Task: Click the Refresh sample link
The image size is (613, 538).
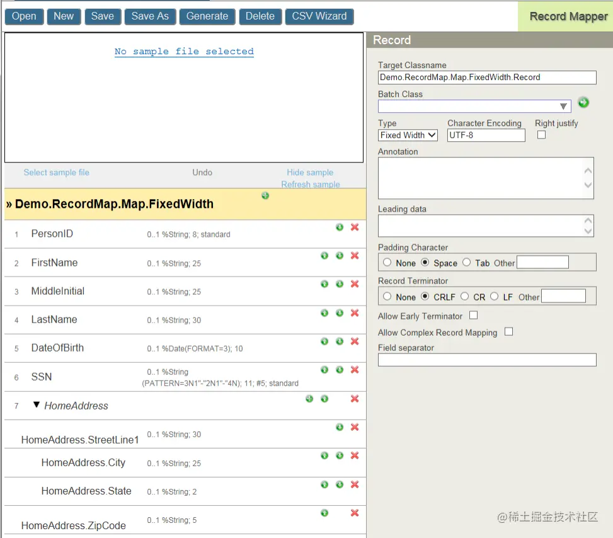Action: click(x=311, y=184)
